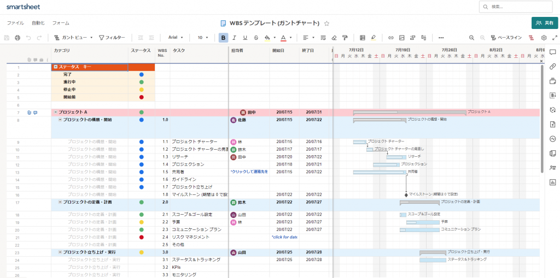Select the リスク マネジメント task cell
The image size is (560, 278).
[x=199, y=237]
